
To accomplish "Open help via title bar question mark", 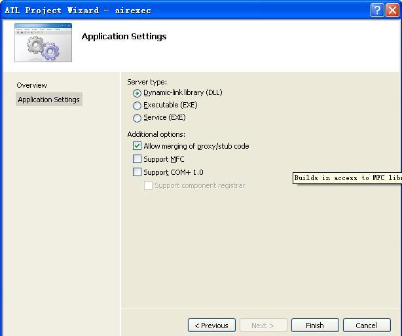I will click(377, 10).
